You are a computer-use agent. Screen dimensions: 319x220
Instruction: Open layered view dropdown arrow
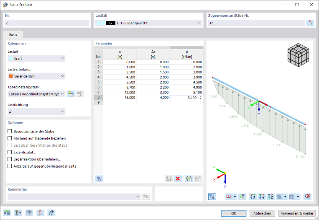click(x=285, y=197)
